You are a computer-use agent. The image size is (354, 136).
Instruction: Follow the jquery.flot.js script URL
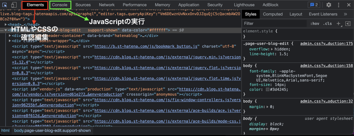126,70
